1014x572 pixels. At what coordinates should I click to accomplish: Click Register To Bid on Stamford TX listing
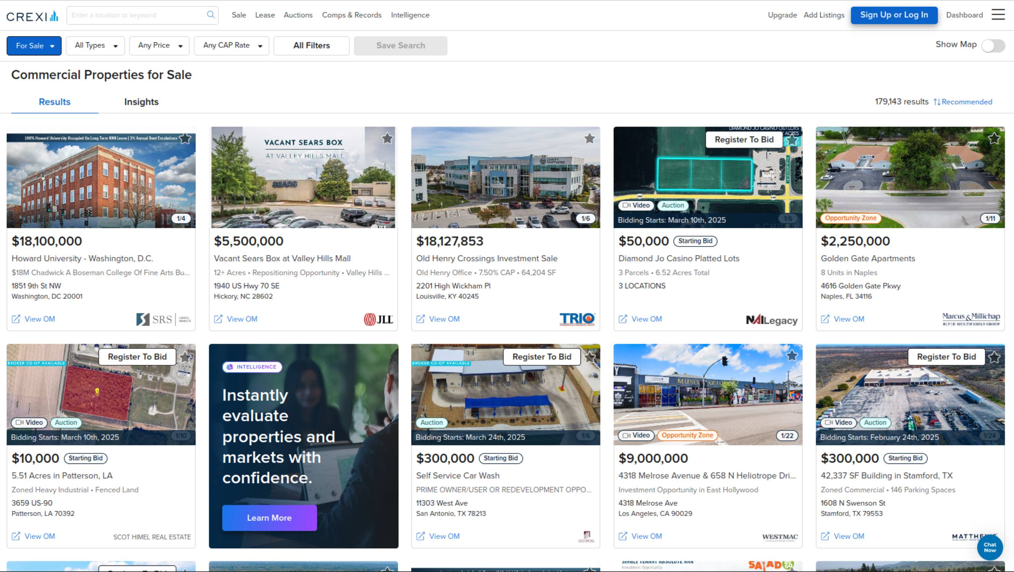click(946, 357)
